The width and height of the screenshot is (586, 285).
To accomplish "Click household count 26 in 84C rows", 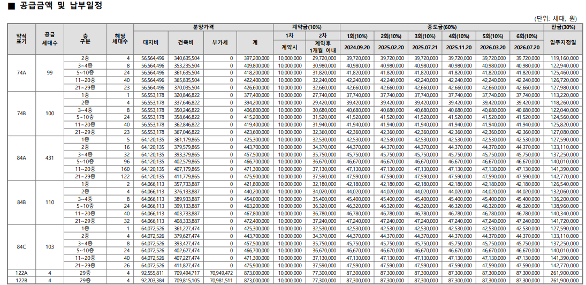I will click(126, 266).
